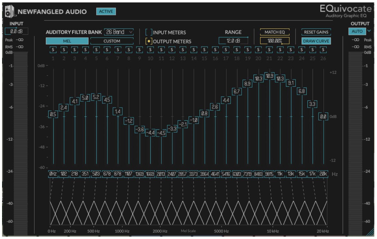This screenshot has height=239, width=377.
Task: Disable the Output Meters checkbox
Action: pyautogui.click(x=149, y=41)
